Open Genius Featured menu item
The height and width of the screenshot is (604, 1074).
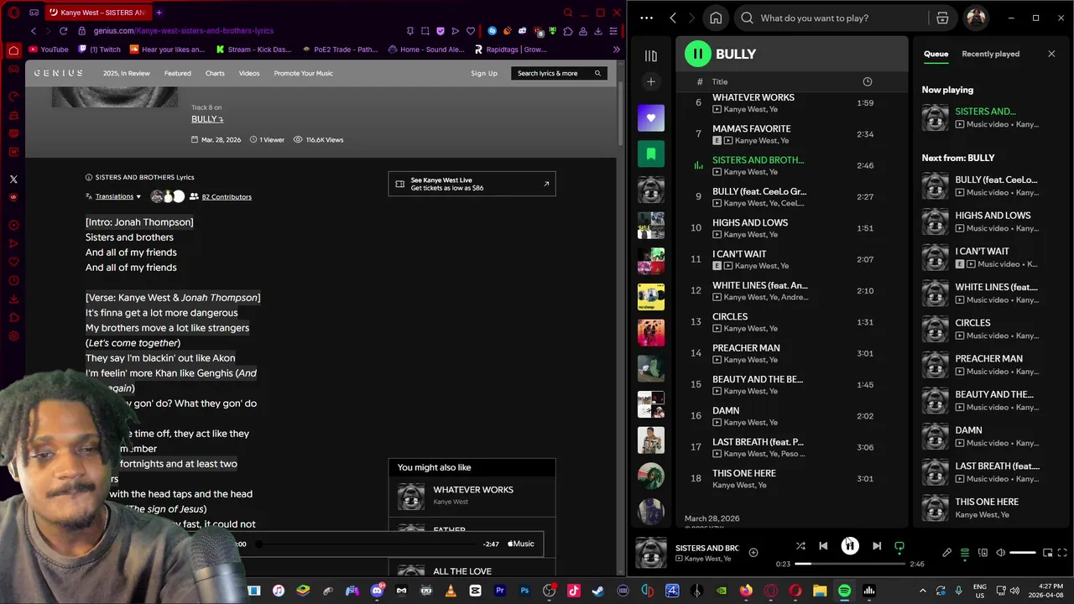[177, 73]
